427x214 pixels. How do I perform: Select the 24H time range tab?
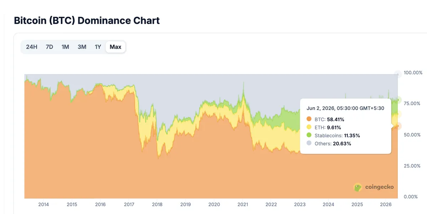pos(32,47)
